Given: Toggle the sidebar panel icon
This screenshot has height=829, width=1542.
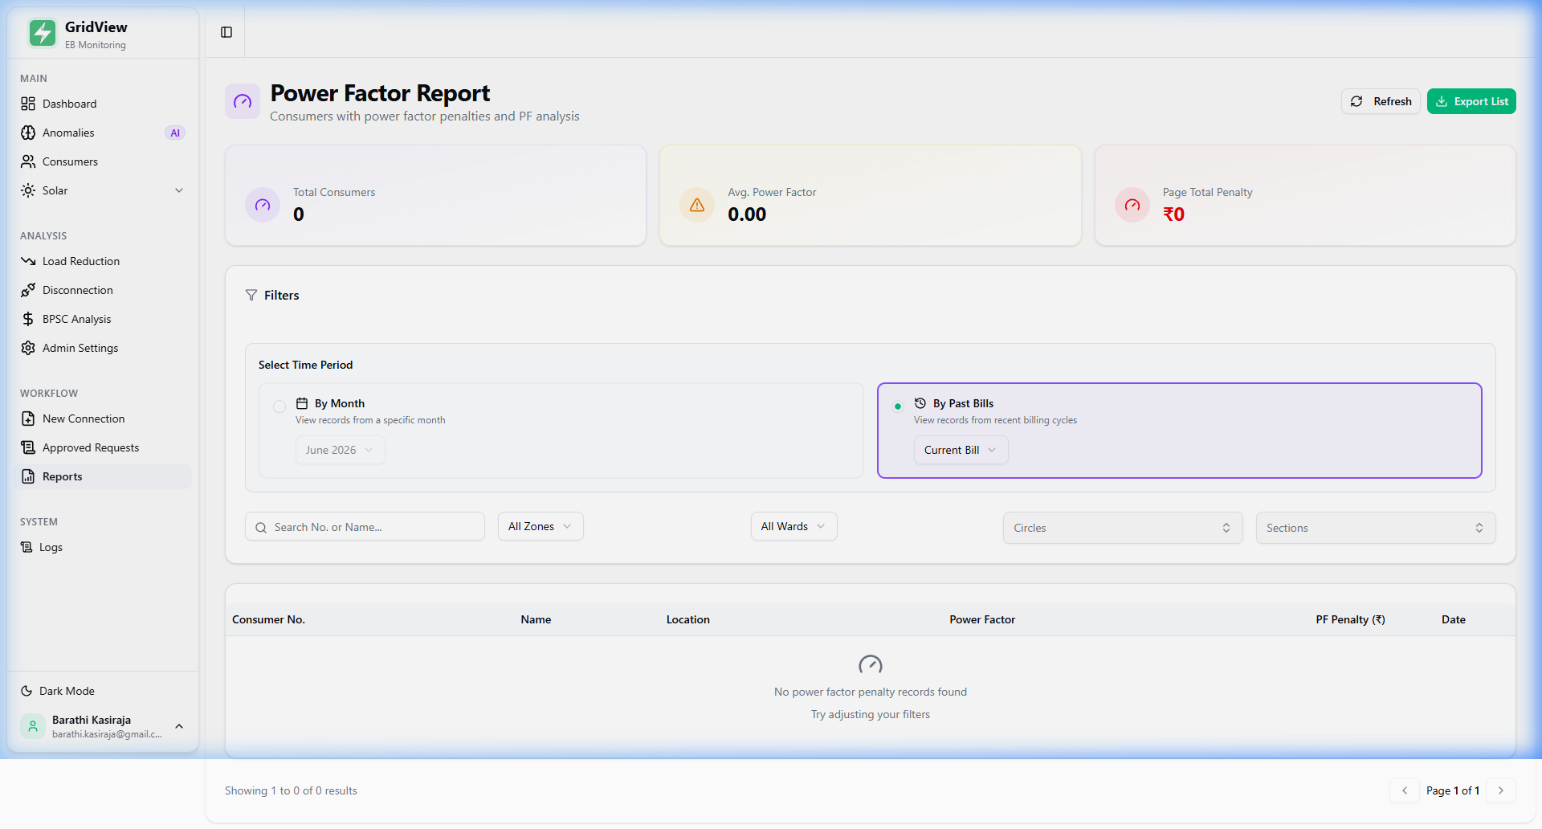Looking at the screenshot, I should [226, 32].
